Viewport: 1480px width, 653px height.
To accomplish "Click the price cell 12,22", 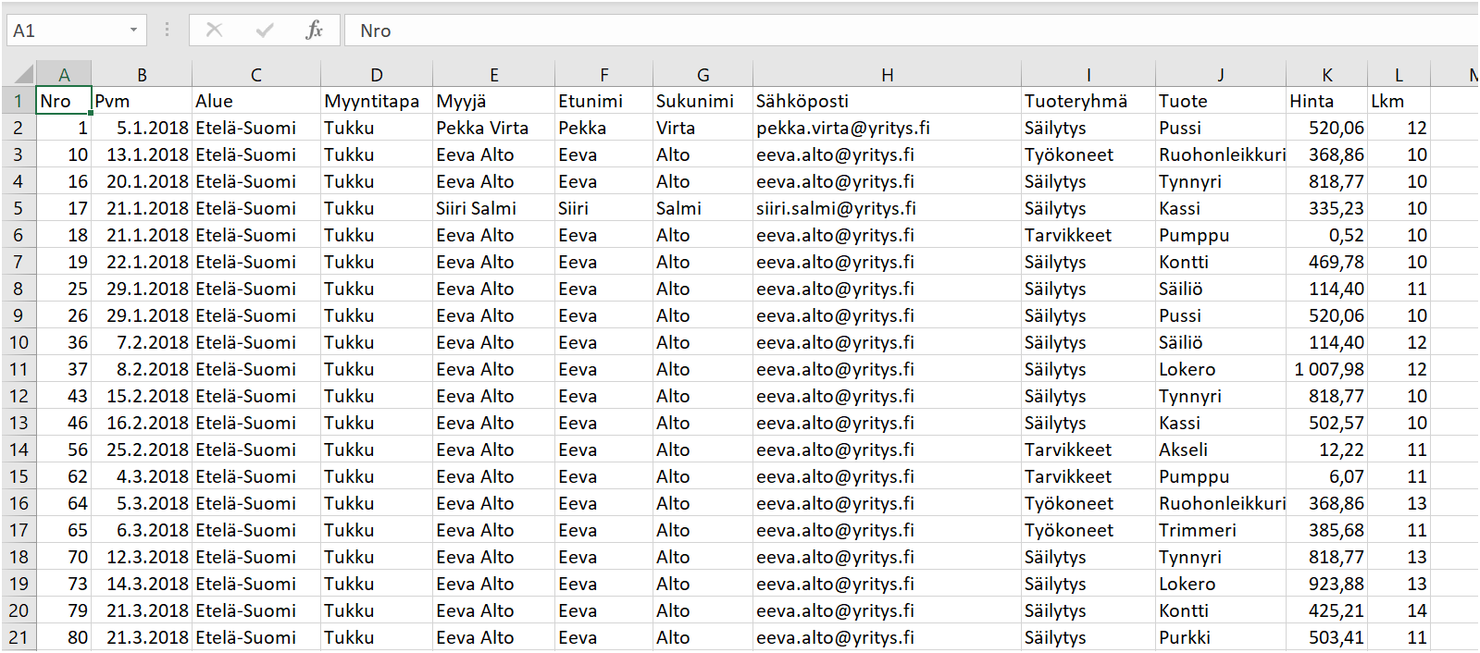I will point(1327,450).
